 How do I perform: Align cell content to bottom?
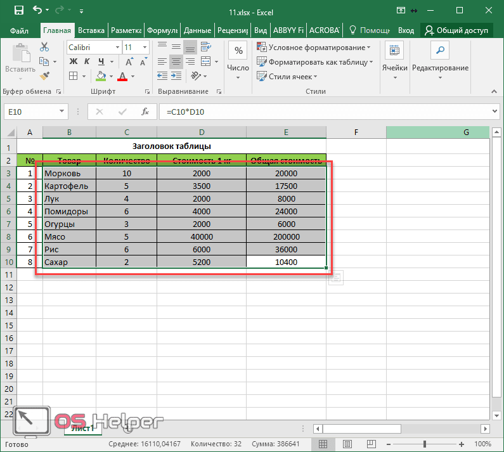[190, 47]
